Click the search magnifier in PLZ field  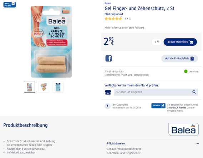[x=194, y=92]
